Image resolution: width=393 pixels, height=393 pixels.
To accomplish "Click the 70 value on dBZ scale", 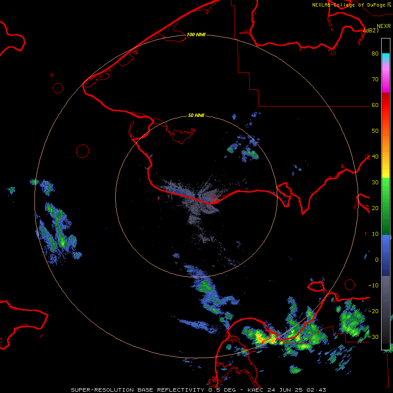I will [x=375, y=79].
